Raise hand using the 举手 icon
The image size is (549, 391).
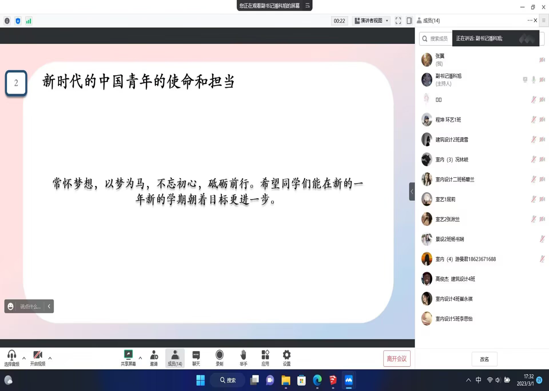point(243,358)
